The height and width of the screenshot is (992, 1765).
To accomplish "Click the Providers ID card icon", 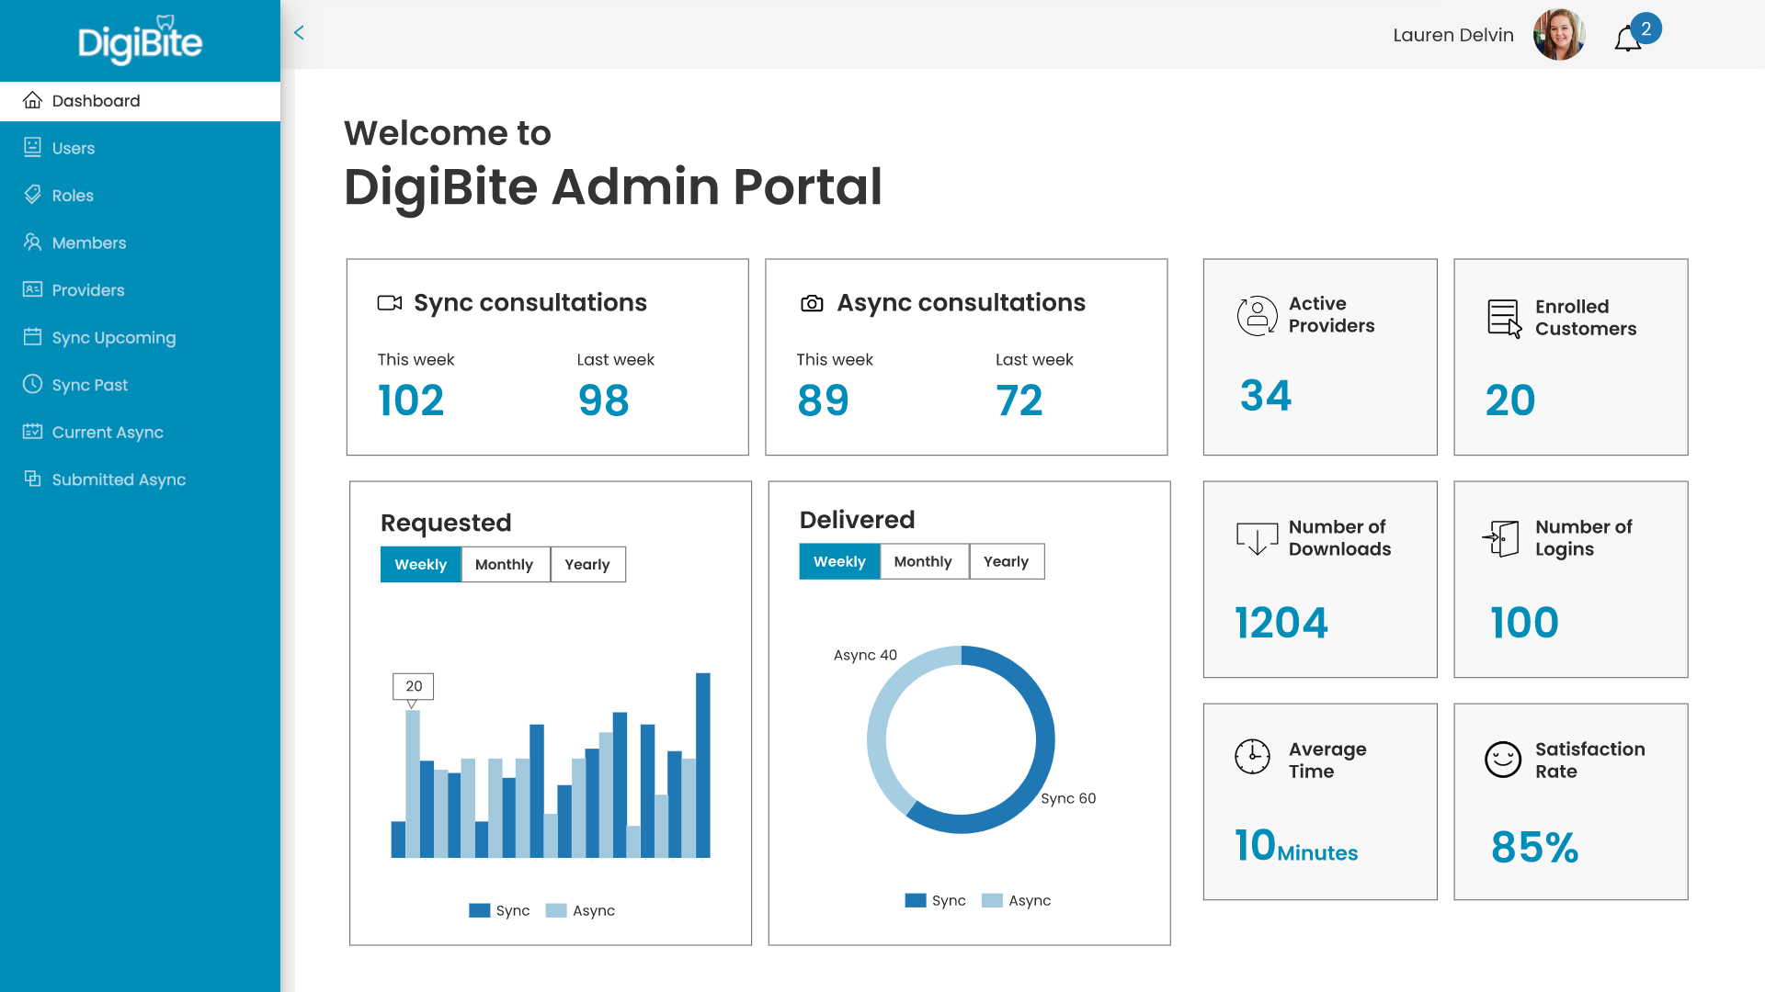I will 32,289.
